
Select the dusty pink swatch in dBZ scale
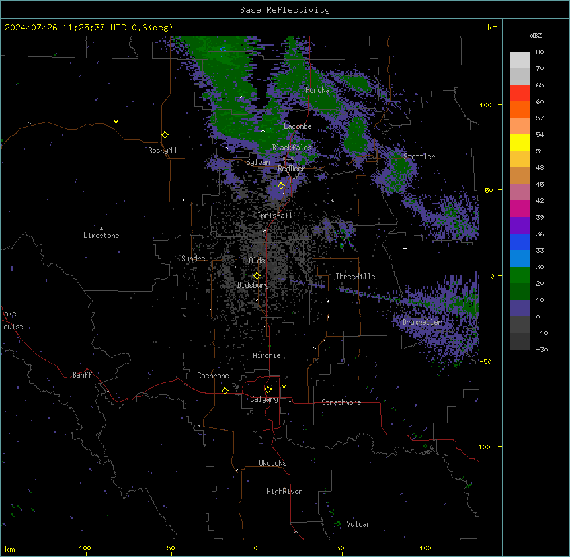point(520,193)
